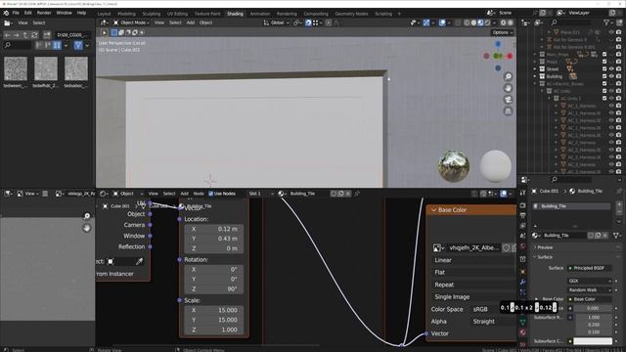Toggle render camera icon for the Building collection

619,76
